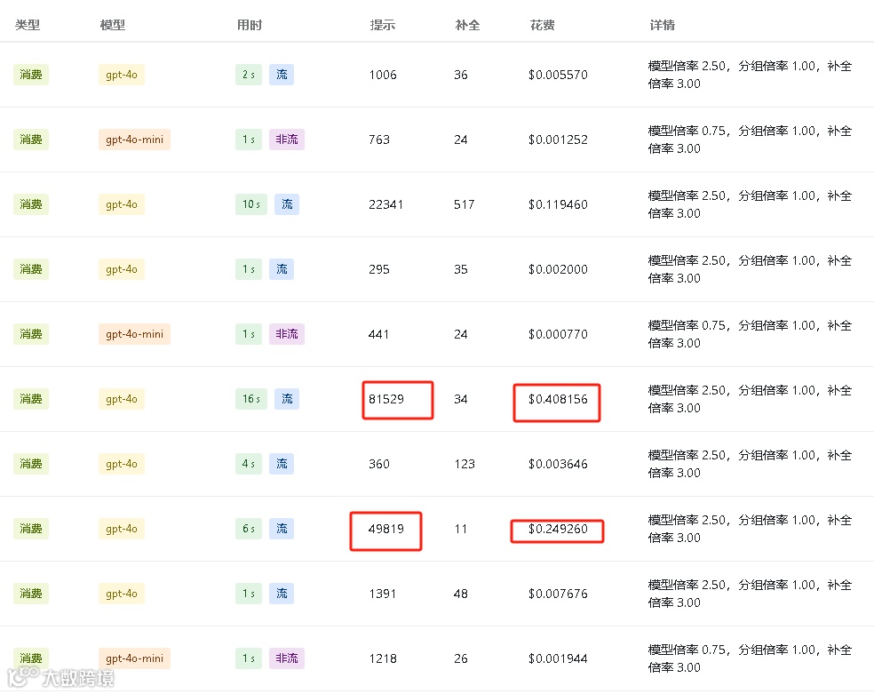Image resolution: width=874 pixels, height=694 pixels.
Task: Click the prompt value 1006
Action: point(382,75)
